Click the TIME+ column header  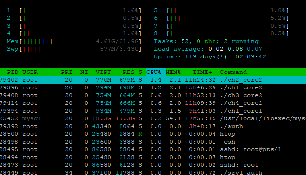(x=202, y=73)
